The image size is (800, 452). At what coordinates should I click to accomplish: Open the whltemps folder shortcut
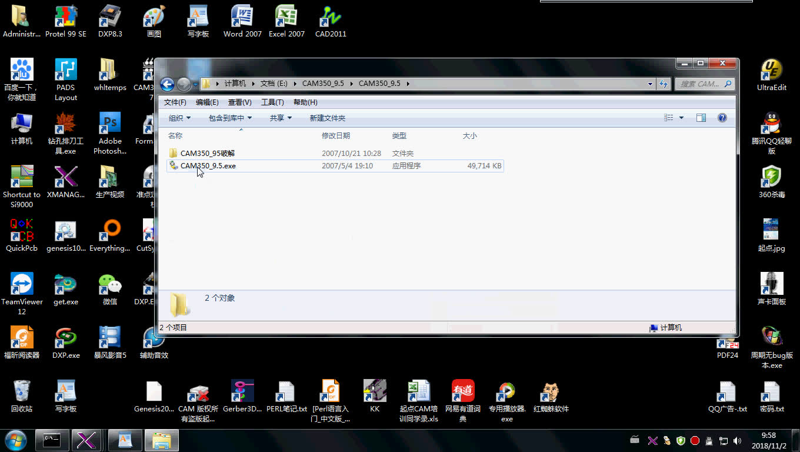[x=110, y=75]
